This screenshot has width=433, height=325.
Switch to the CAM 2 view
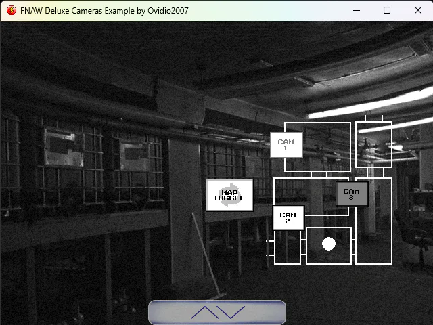tap(288, 218)
